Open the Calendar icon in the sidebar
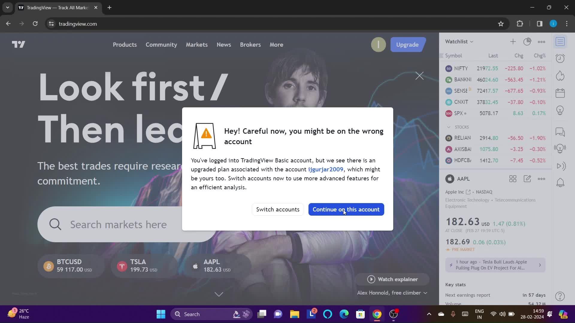Image resolution: width=575 pixels, height=323 pixels. click(560, 93)
